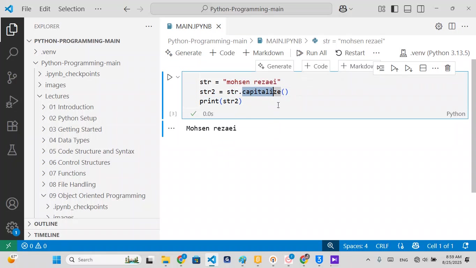Open notebook settings gear in editor title
476x268 pixels.
click(x=439, y=27)
